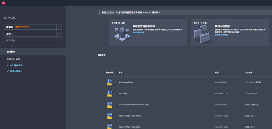This screenshot has width=272, height=129.
Task: Click the 管理支援檔... link
Action: point(16,71)
